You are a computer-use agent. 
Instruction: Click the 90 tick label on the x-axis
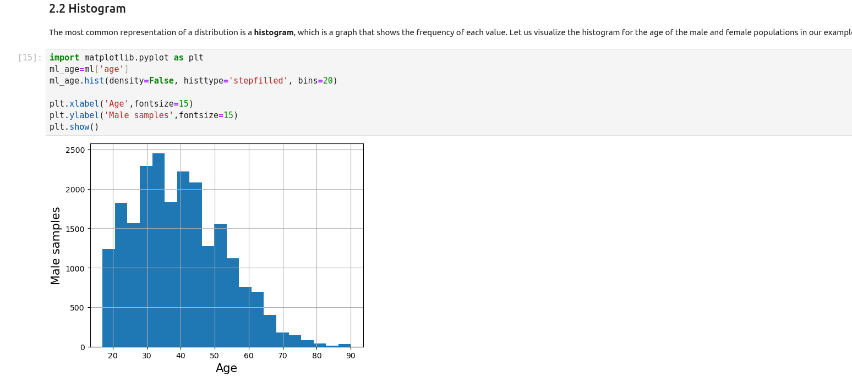(x=351, y=356)
